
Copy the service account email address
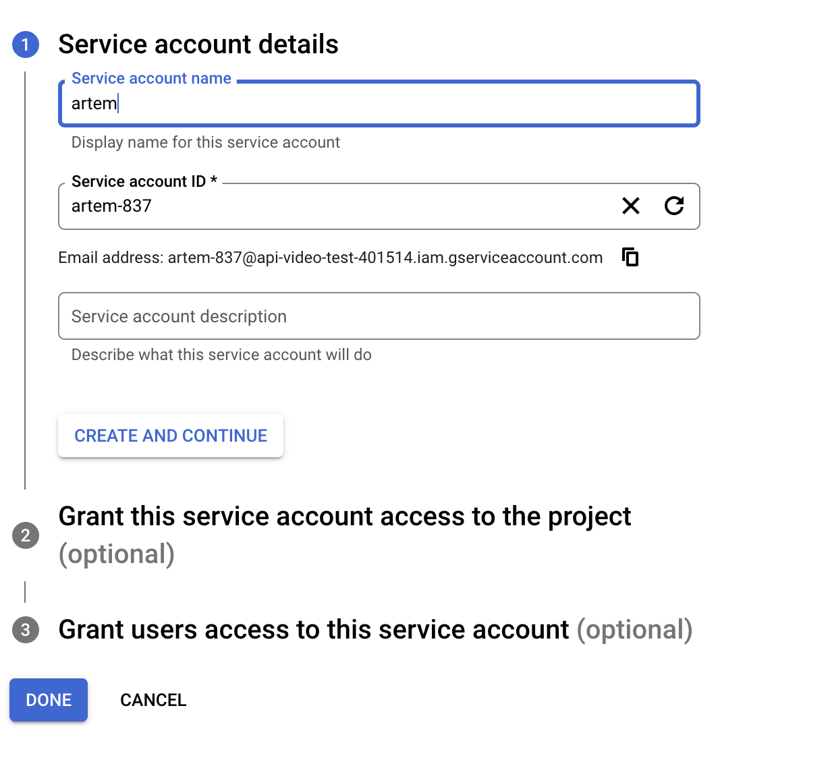[630, 257]
